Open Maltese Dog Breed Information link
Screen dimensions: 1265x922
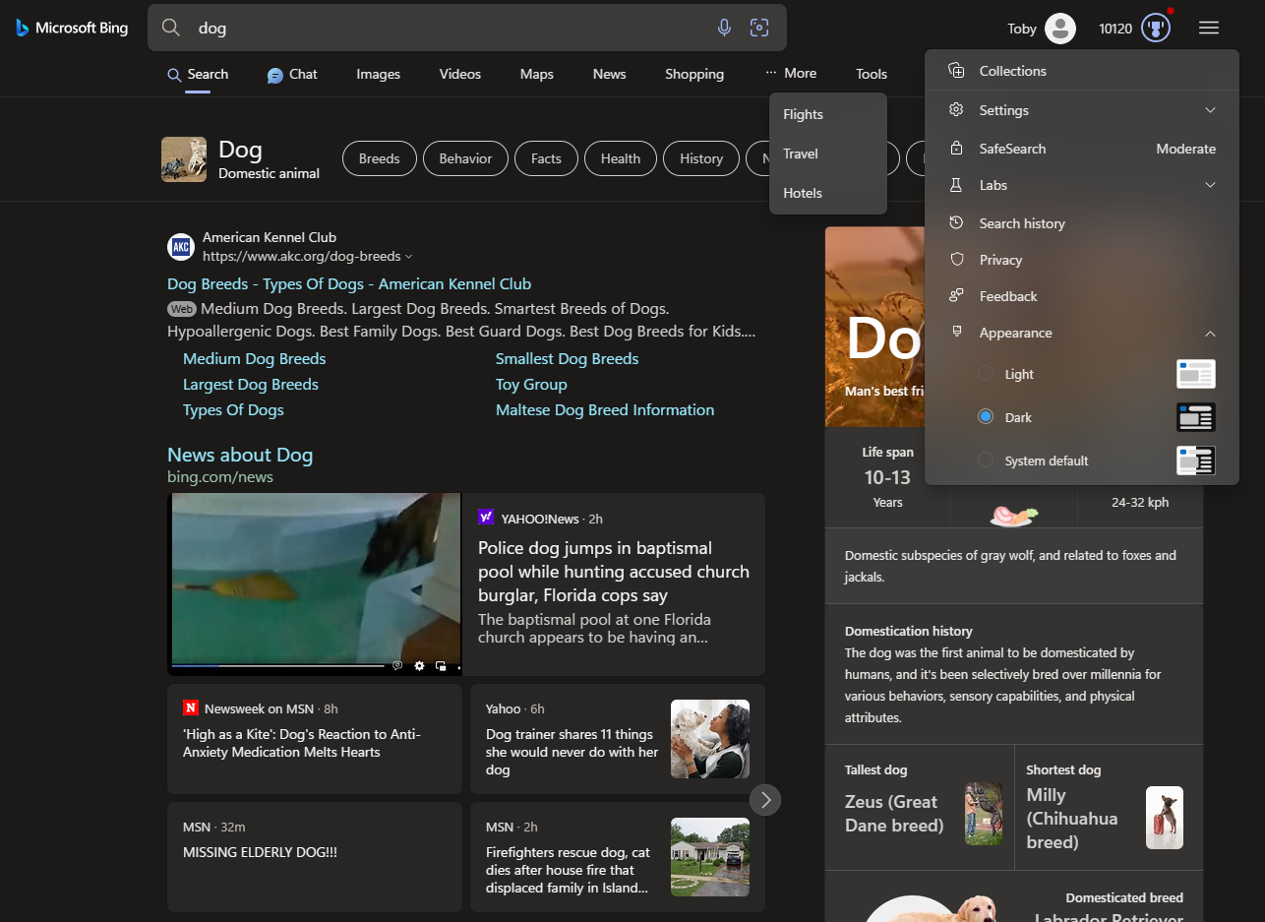pos(605,410)
